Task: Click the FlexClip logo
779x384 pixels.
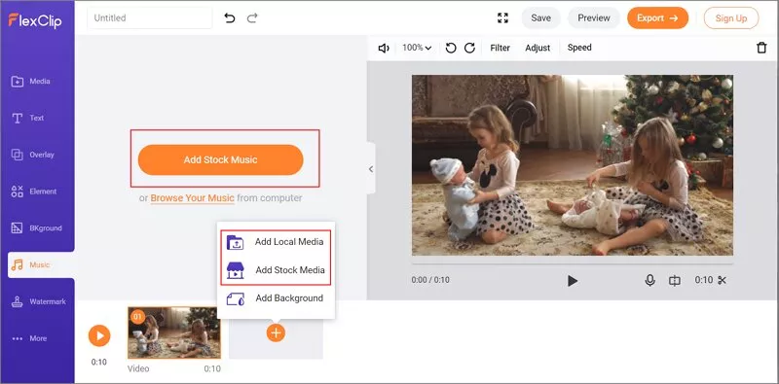Action: [35, 20]
